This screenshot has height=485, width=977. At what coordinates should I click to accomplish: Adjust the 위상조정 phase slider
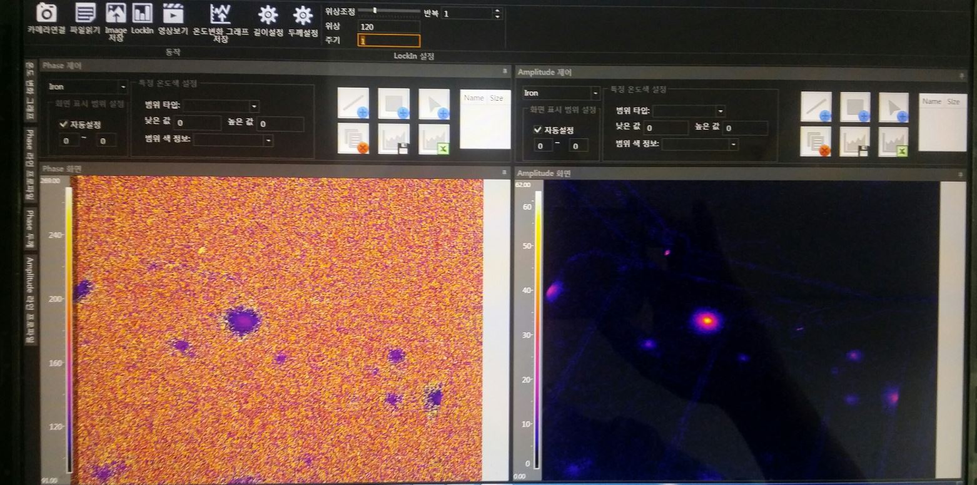(375, 11)
